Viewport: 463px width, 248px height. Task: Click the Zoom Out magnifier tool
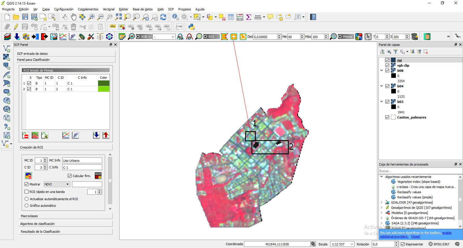coord(100,17)
